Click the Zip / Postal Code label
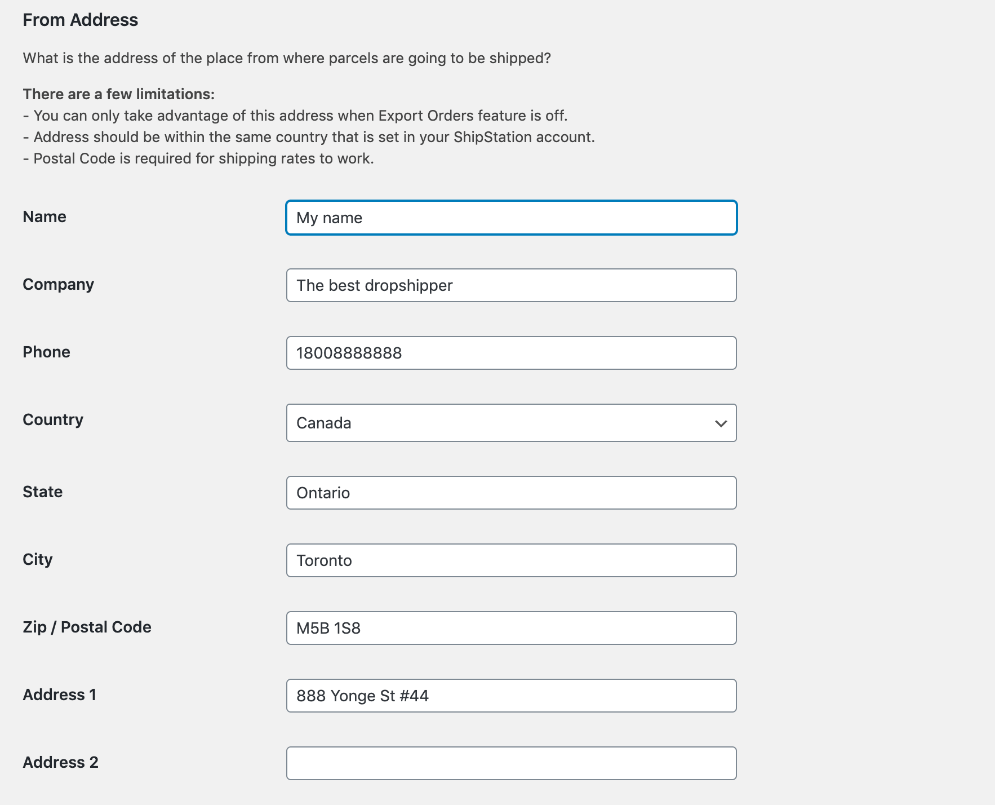Viewport: 995px width, 805px height. coord(87,627)
